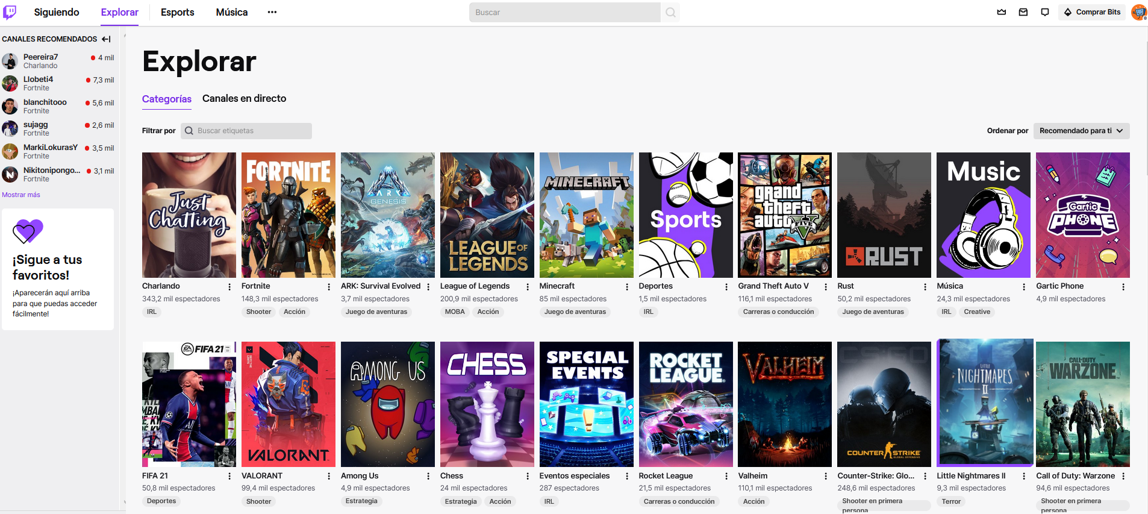The height and width of the screenshot is (514, 1148).
Task: Open options menu for Rust category
Action: [925, 287]
